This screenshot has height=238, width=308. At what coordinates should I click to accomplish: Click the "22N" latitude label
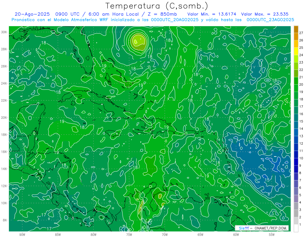coord(4,100)
